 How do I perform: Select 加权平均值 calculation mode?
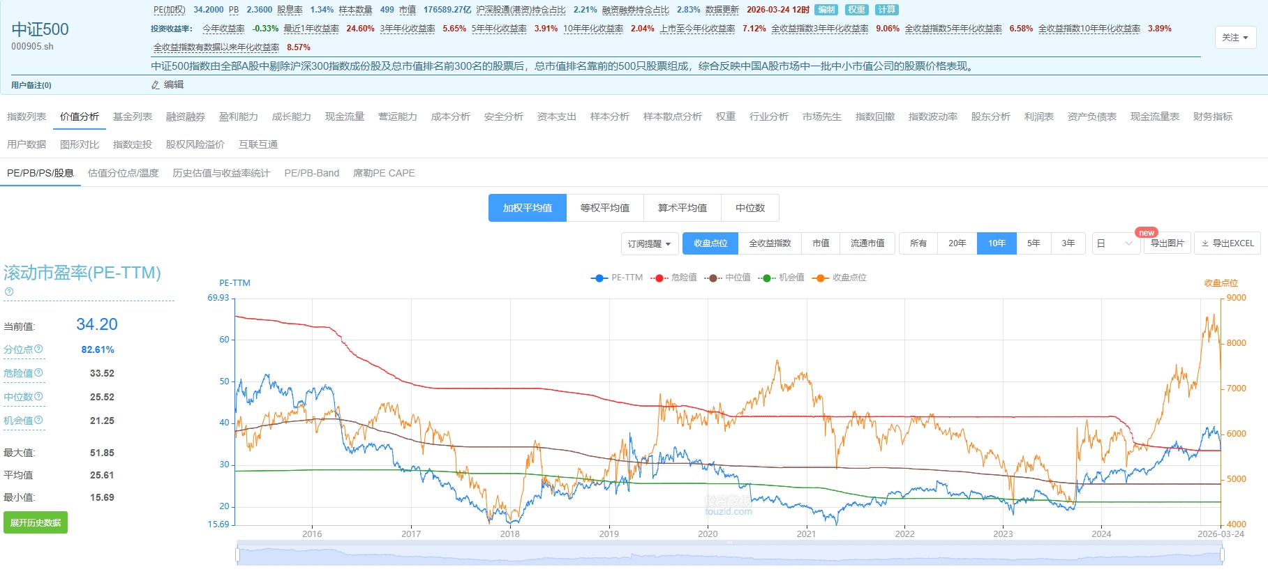coord(528,208)
